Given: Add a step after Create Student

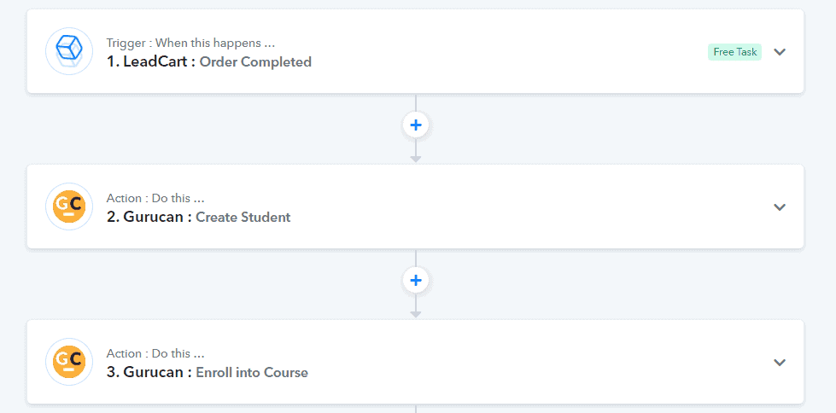Looking at the screenshot, I should click(416, 280).
